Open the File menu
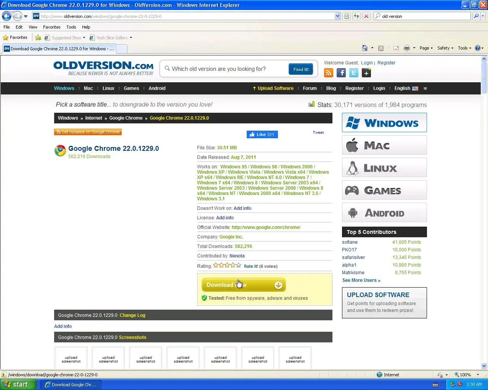 (6, 27)
